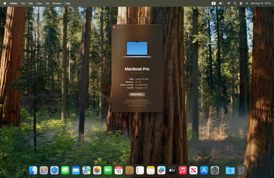Screen dimensions: 274x178
Task: Select the serial number value
Action: click(141, 85)
